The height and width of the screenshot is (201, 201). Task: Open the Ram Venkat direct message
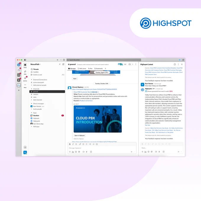[x=37, y=106]
